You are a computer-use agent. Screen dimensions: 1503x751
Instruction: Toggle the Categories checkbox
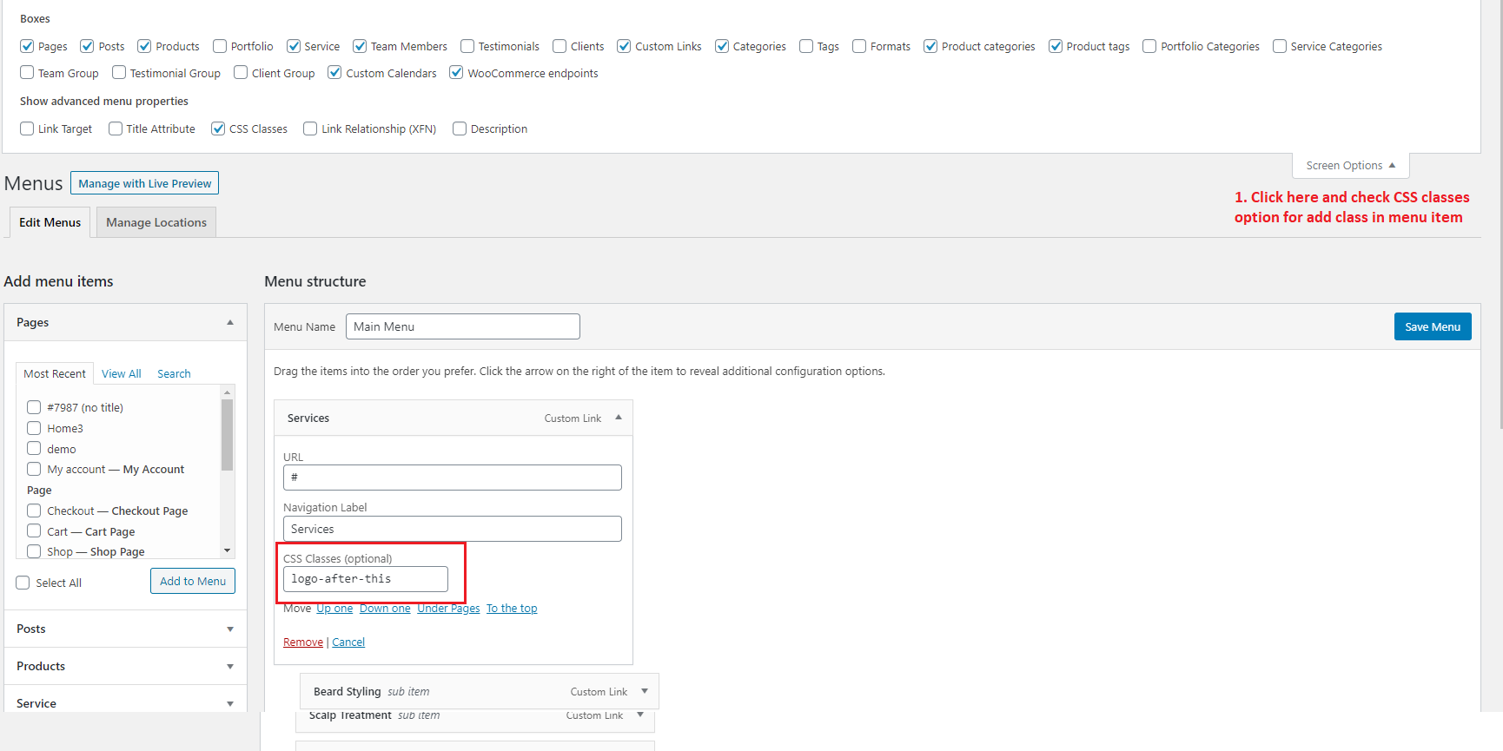pyautogui.click(x=722, y=46)
